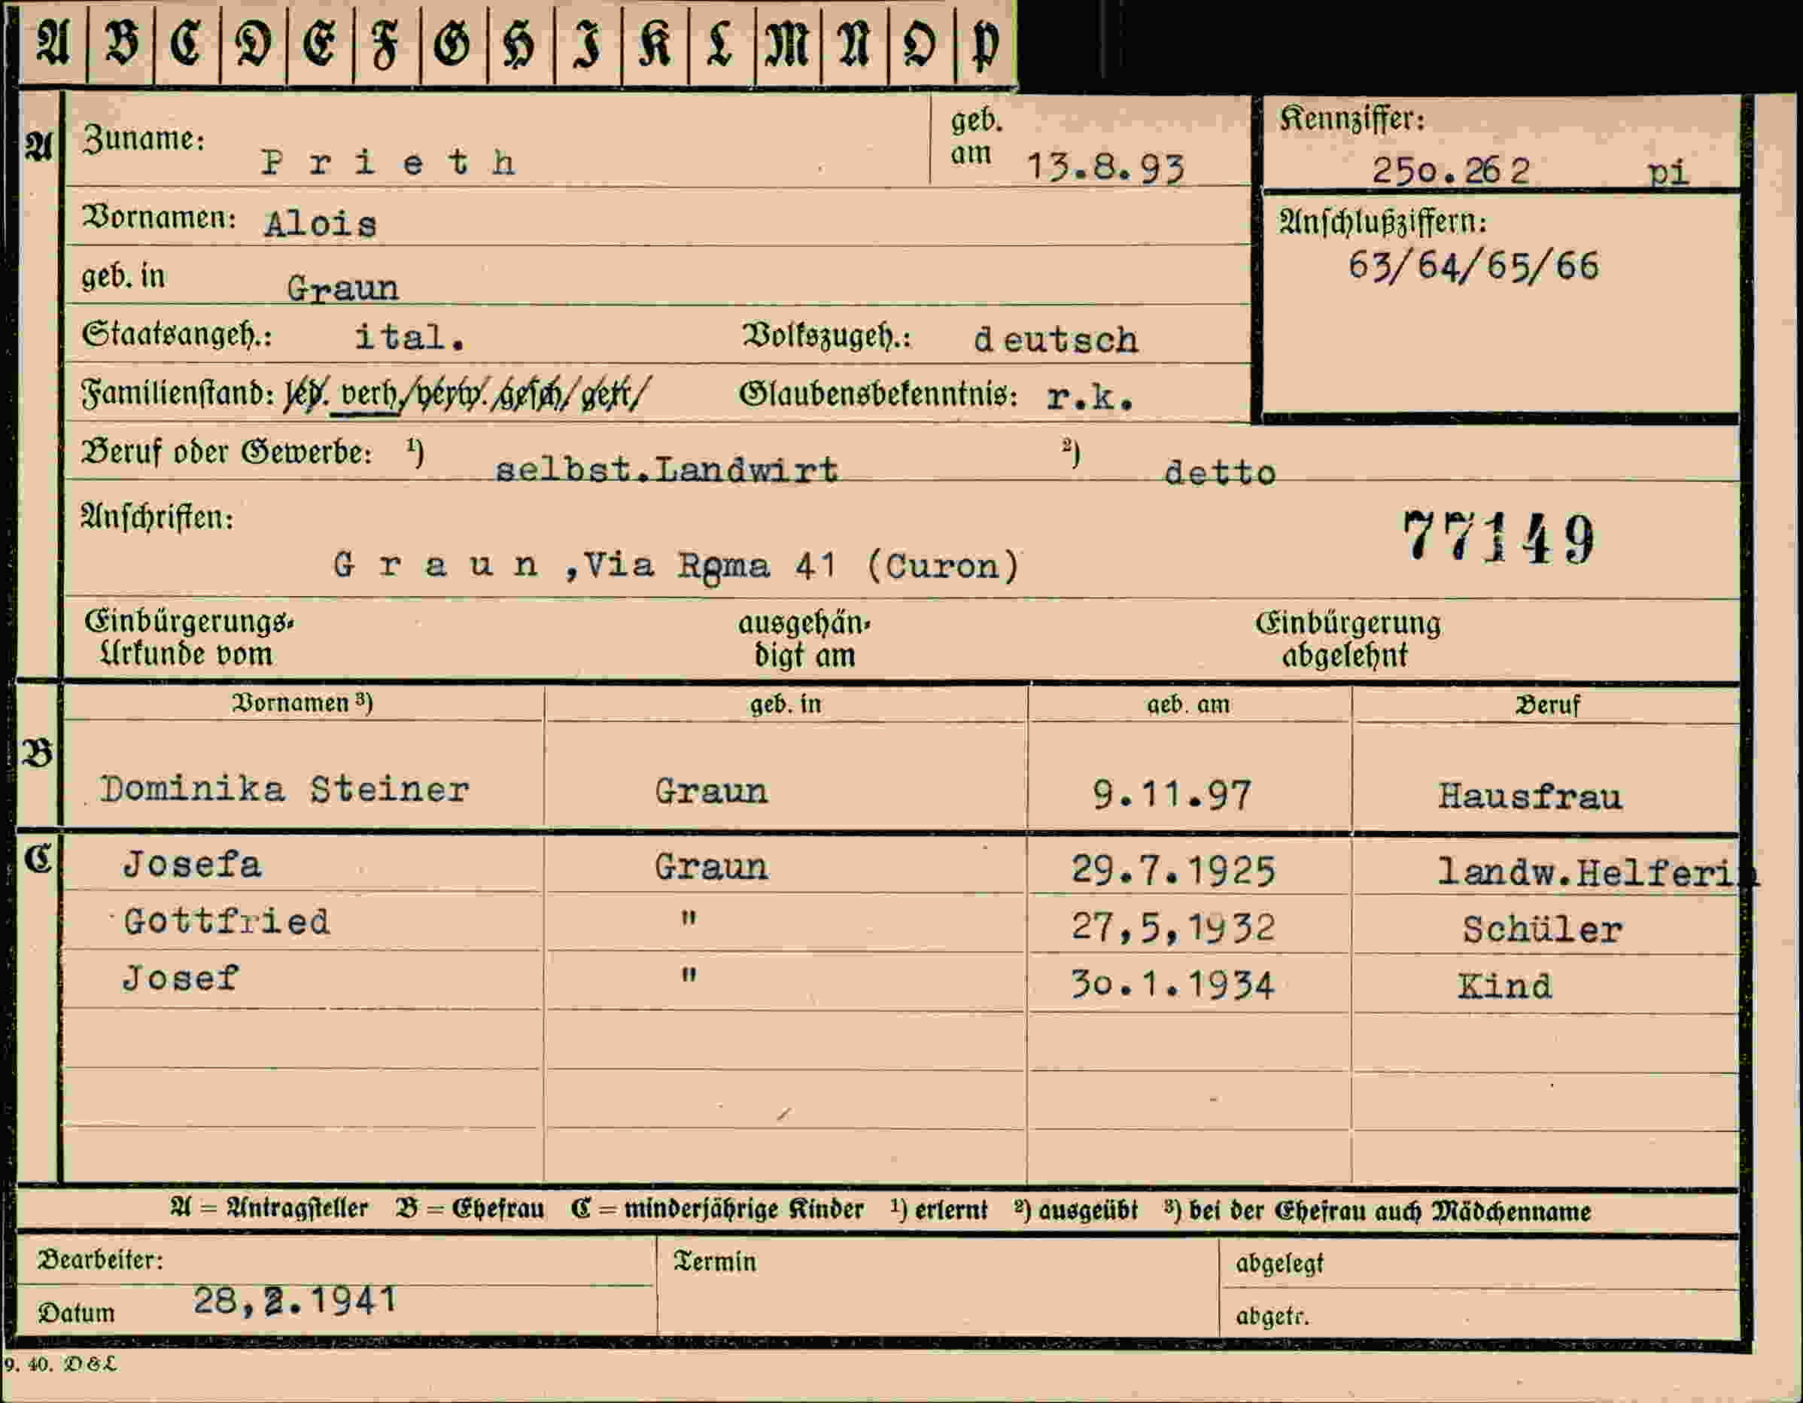The width and height of the screenshot is (1803, 1403).
Task: Click birth date '29.7.1925'
Action: [1173, 870]
